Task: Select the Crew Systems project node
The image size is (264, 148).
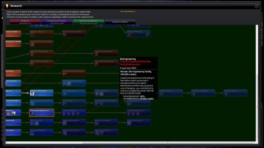Action: (13, 83)
